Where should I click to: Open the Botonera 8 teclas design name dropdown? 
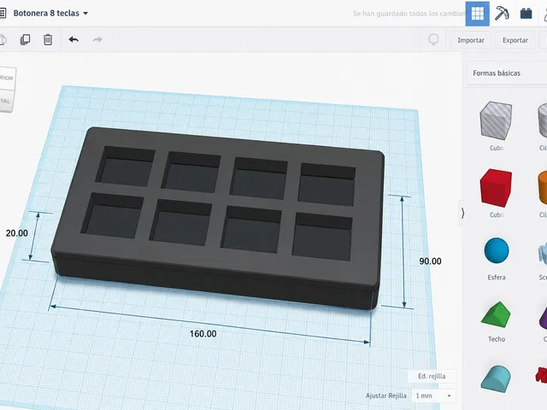tap(50, 14)
